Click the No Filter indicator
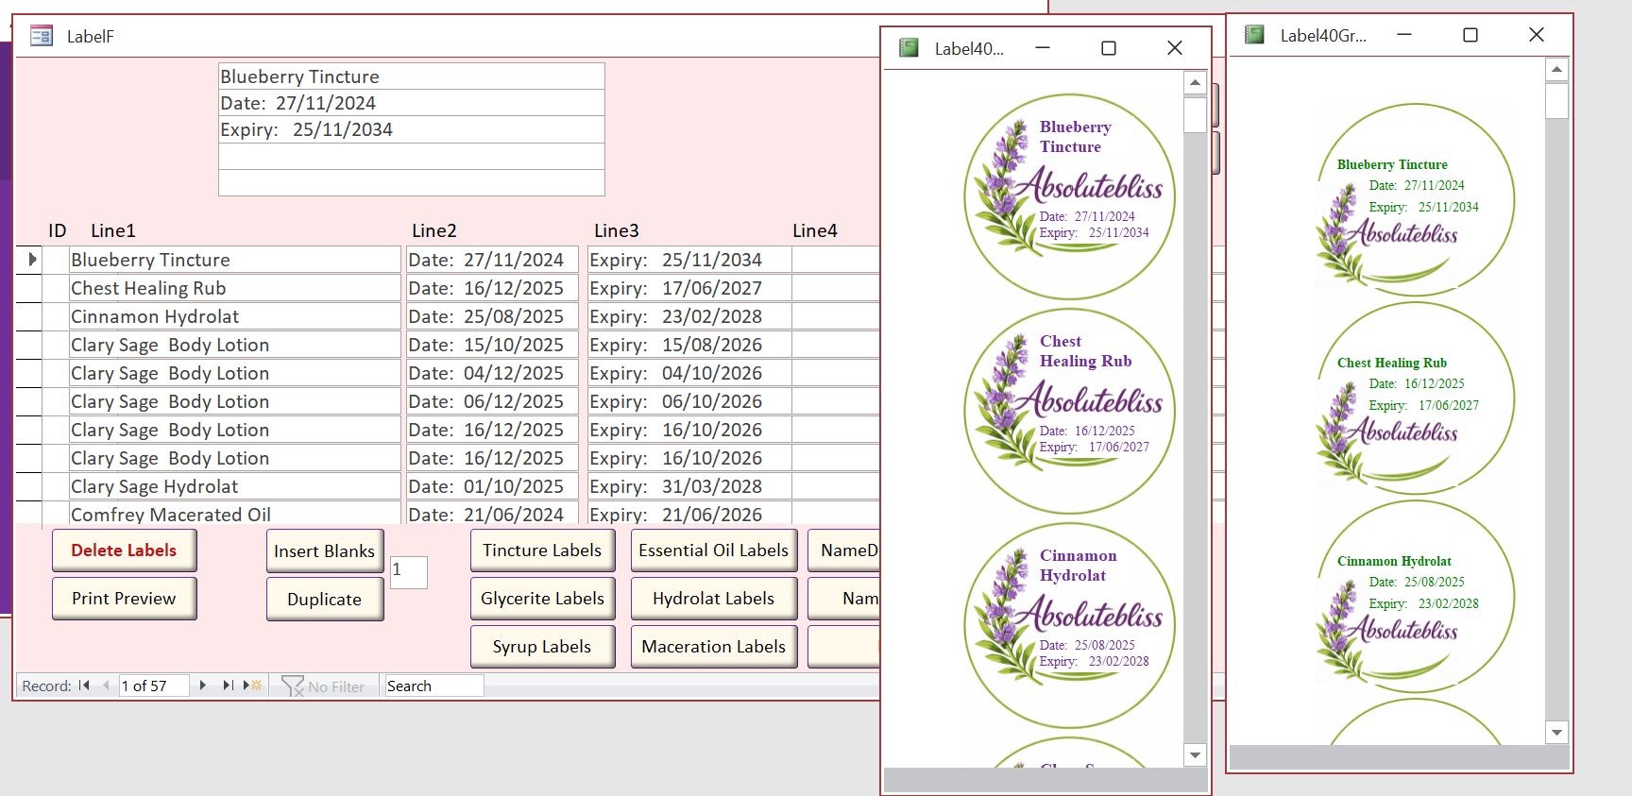This screenshot has width=1632, height=796. [324, 686]
